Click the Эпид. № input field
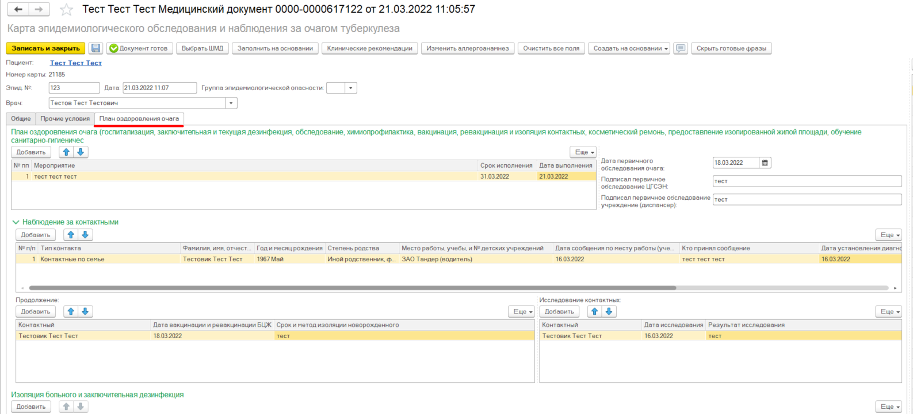913x414 pixels. (x=74, y=88)
